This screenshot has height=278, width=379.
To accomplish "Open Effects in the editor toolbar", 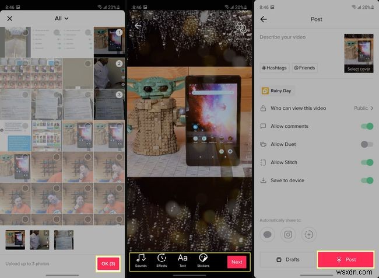I will point(162,260).
